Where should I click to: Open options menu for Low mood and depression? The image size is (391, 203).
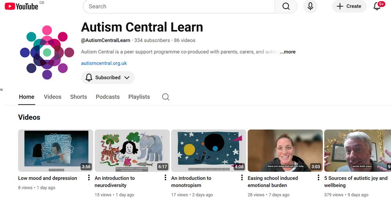(x=89, y=178)
